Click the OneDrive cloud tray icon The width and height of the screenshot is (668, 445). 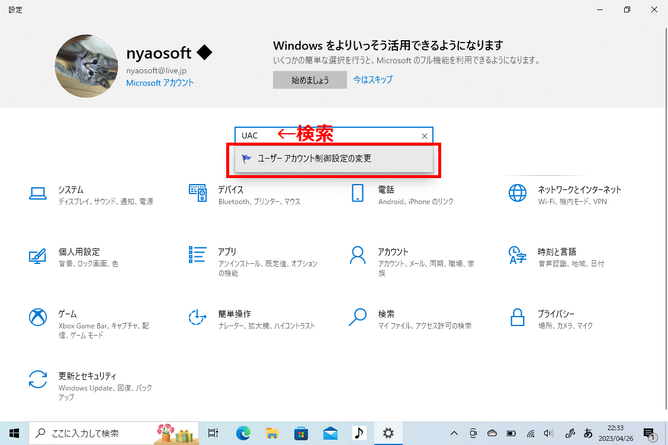pyautogui.click(x=492, y=434)
